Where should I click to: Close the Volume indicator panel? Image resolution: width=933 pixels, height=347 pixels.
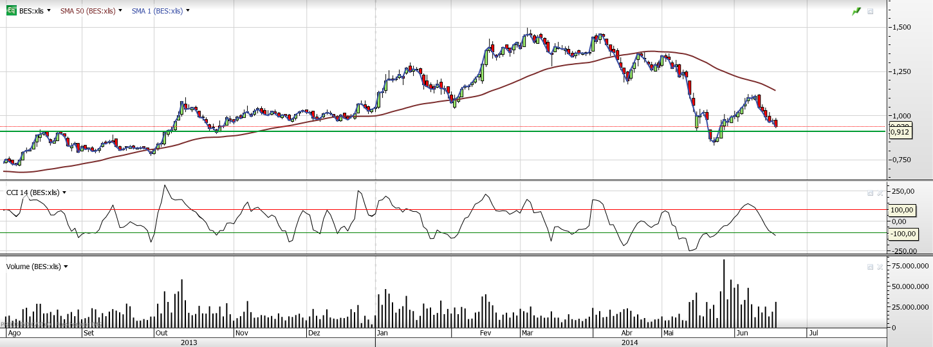tap(880, 267)
